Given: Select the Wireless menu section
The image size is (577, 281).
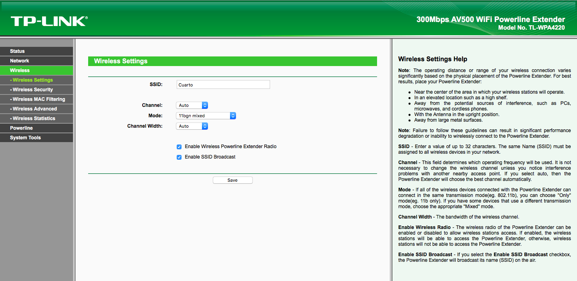Looking at the screenshot, I should pos(36,70).
